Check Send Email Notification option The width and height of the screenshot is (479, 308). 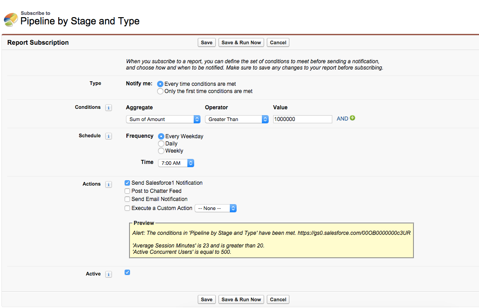pyautogui.click(x=127, y=199)
